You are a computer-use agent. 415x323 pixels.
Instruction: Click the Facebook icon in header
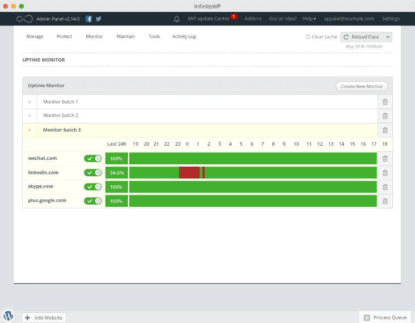click(x=89, y=19)
